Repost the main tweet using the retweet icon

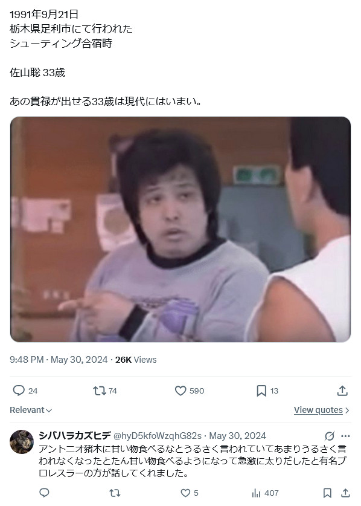coord(100,391)
